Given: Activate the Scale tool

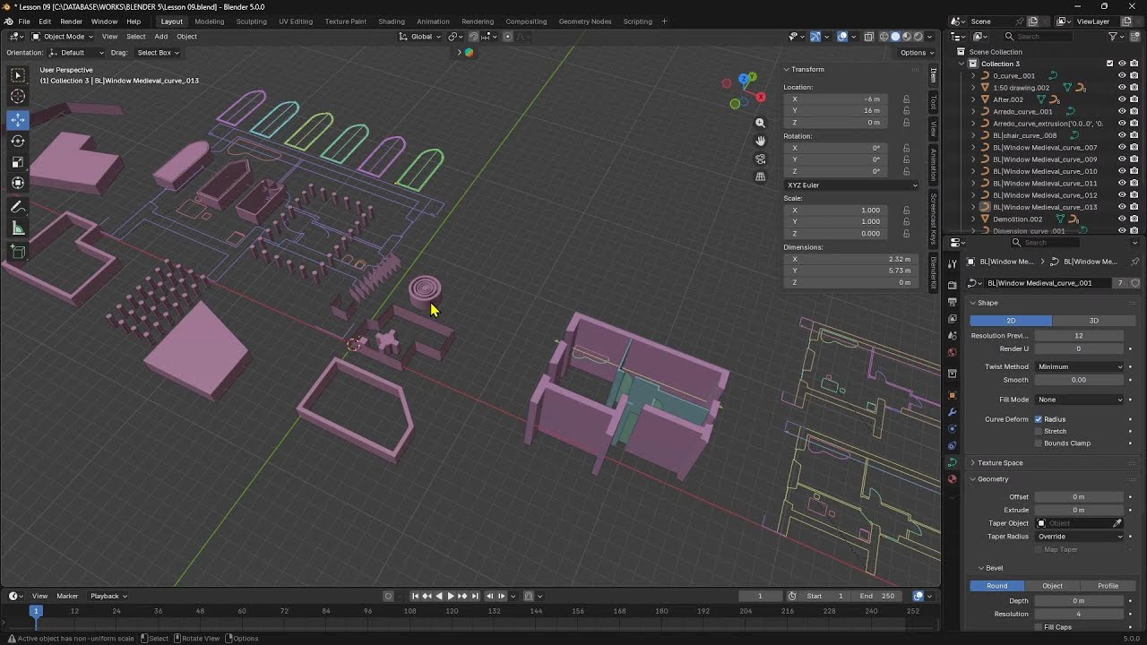Looking at the screenshot, I should tap(18, 162).
